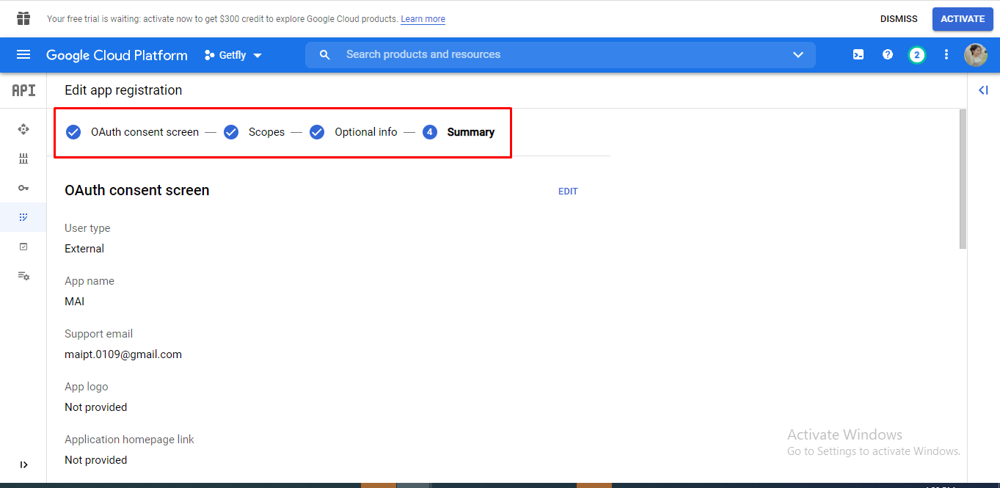The image size is (1000, 488).
Task: Open the three-dot settings menu in header
Action: point(946,55)
